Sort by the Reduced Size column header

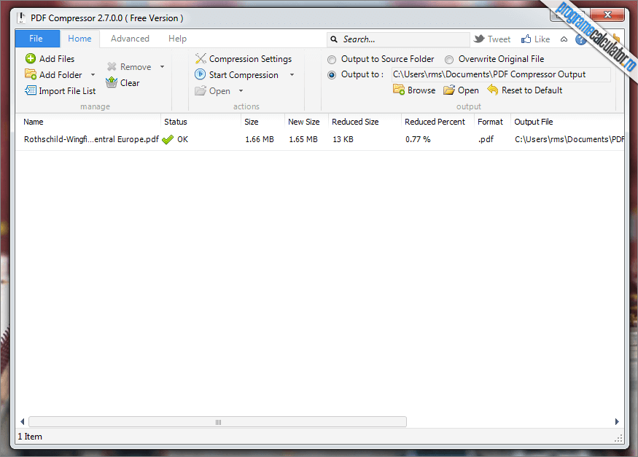pyautogui.click(x=365, y=122)
